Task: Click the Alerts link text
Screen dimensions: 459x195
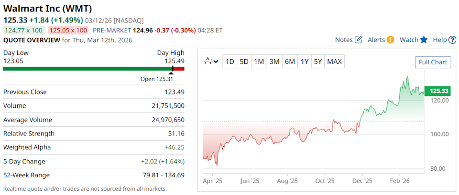Action: click(376, 40)
